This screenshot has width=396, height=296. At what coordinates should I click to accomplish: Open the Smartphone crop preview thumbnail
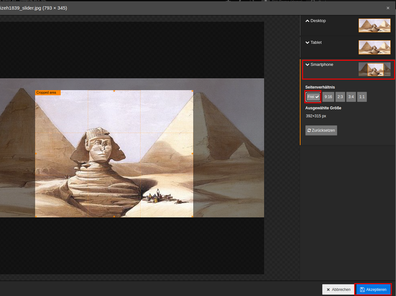(374, 69)
